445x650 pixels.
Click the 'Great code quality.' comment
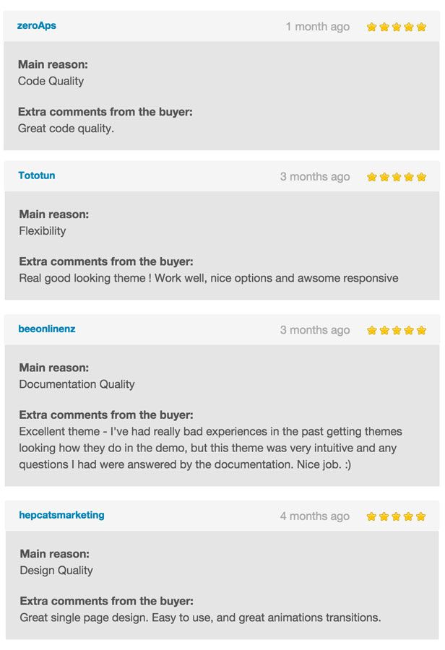tap(66, 129)
